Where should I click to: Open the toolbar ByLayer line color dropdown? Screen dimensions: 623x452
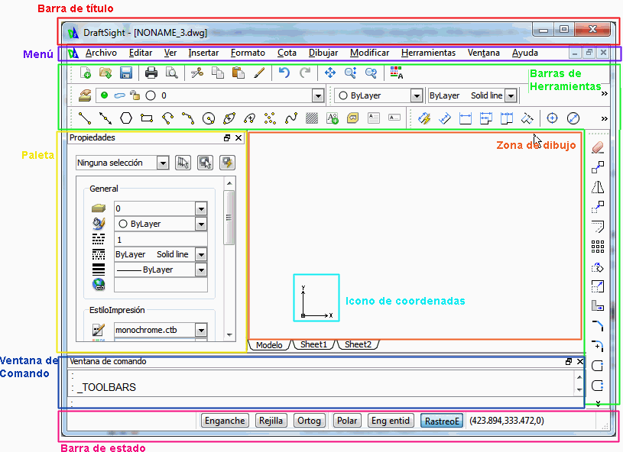point(417,95)
